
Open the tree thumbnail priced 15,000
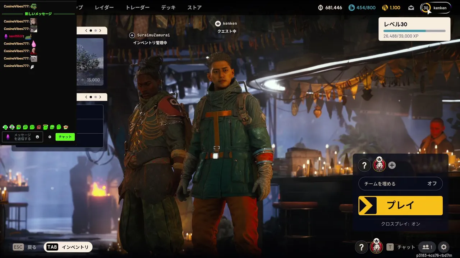pyautogui.click(x=90, y=62)
